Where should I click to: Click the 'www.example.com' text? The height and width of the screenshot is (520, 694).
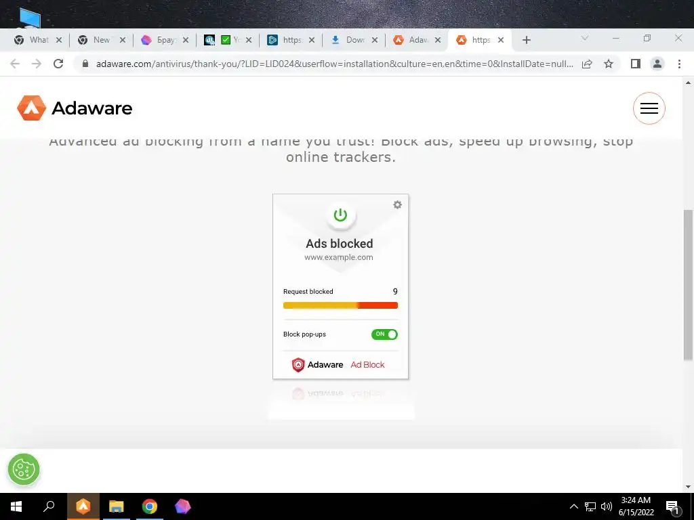(339, 257)
